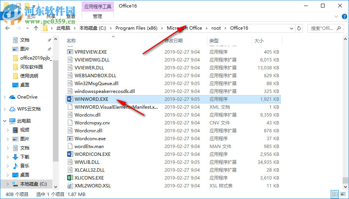This screenshot has height=199, width=349.
Task: Open the 应用程序工具 contextual tab
Action: (x=98, y=6)
